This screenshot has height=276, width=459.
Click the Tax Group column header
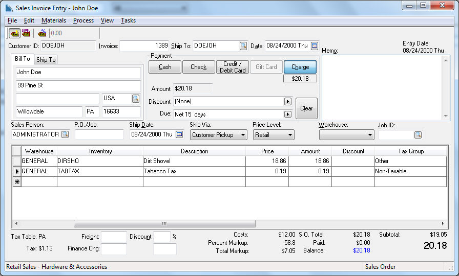coord(411,151)
